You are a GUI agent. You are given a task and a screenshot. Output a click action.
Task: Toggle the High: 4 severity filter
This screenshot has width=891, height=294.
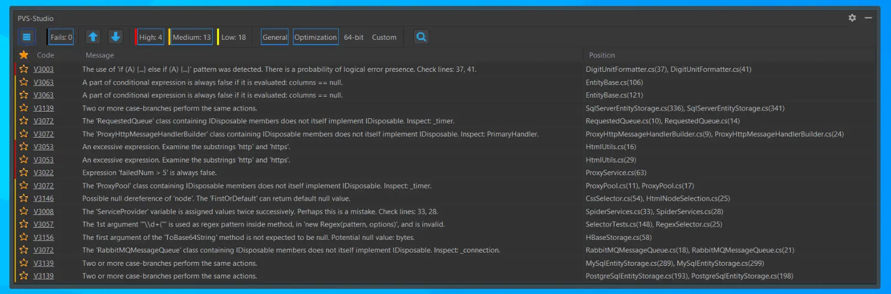point(150,37)
